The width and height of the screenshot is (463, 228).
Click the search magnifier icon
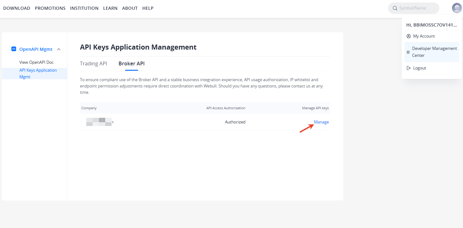[x=395, y=8]
